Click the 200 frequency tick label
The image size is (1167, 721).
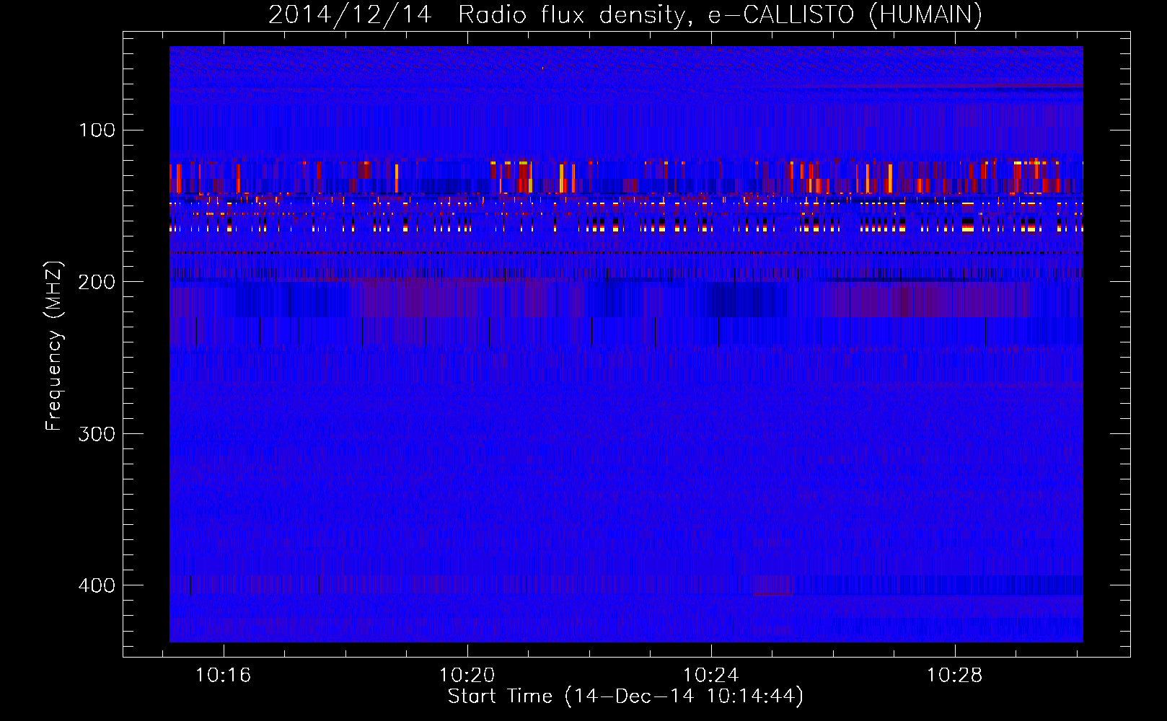[97, 282]
